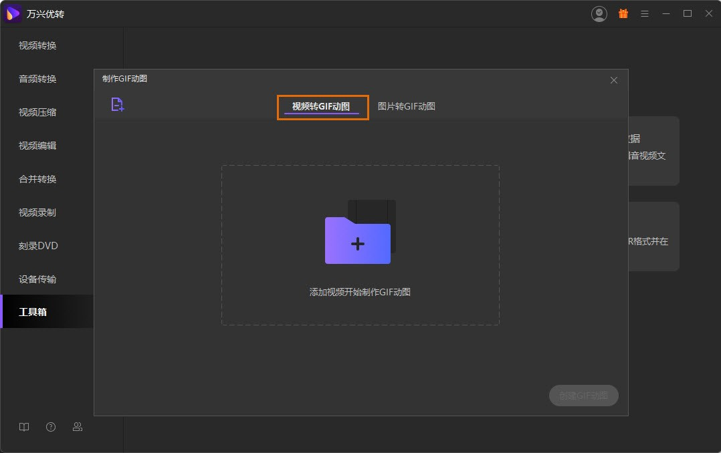The width and height of the screenshot is (721, 453).
Task: Select the 视频转GIF动图 tab
Action: tap(321, 106)
